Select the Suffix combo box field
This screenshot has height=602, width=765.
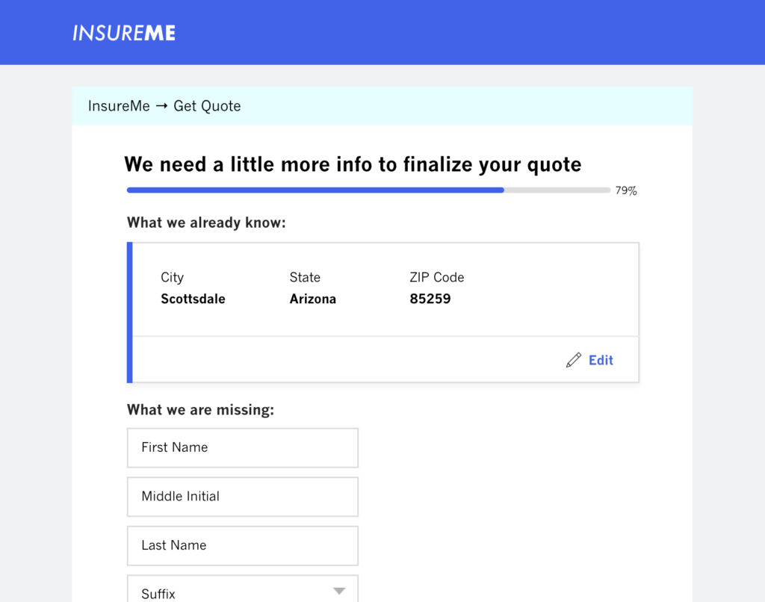pos(243,589)
